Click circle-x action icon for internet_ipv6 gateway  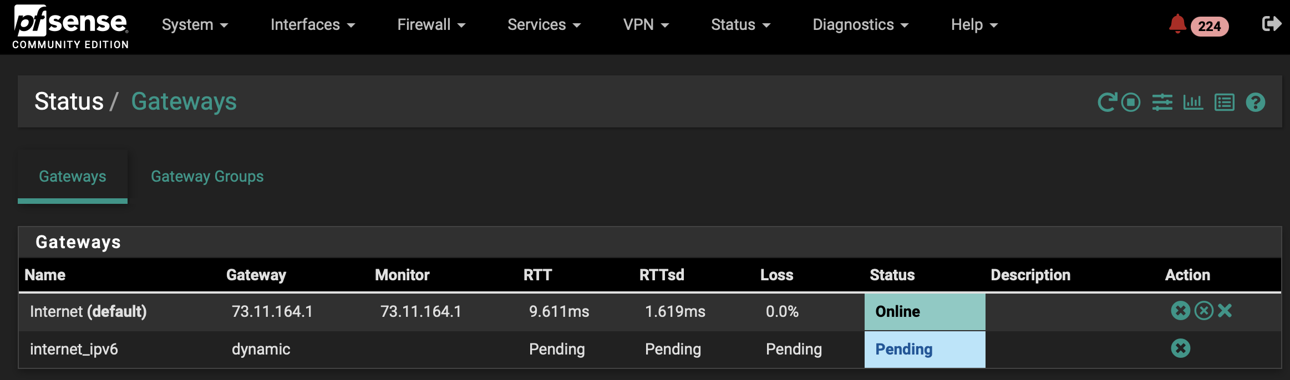[1181, 348]
